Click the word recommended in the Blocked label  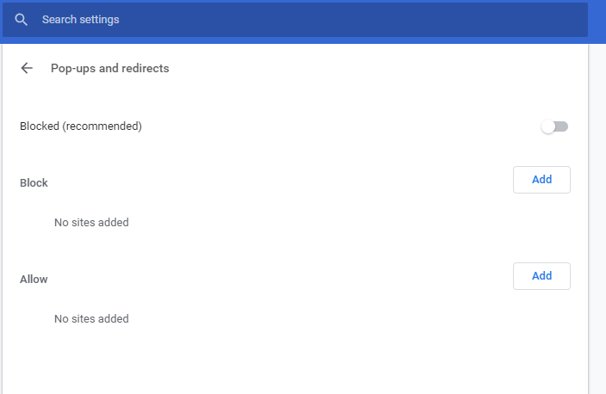pyautogui.click(x=102, y=126)
